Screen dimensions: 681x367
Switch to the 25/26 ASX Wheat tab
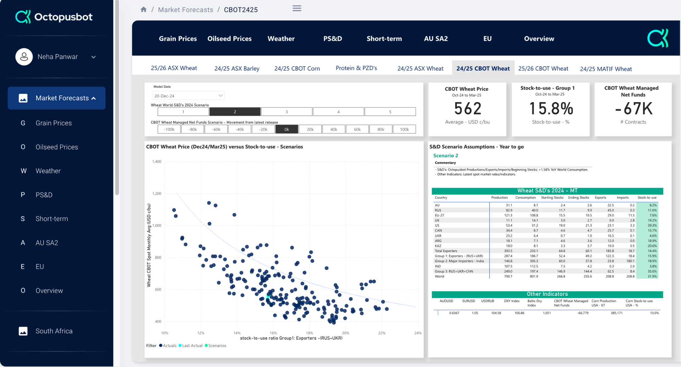174,68
